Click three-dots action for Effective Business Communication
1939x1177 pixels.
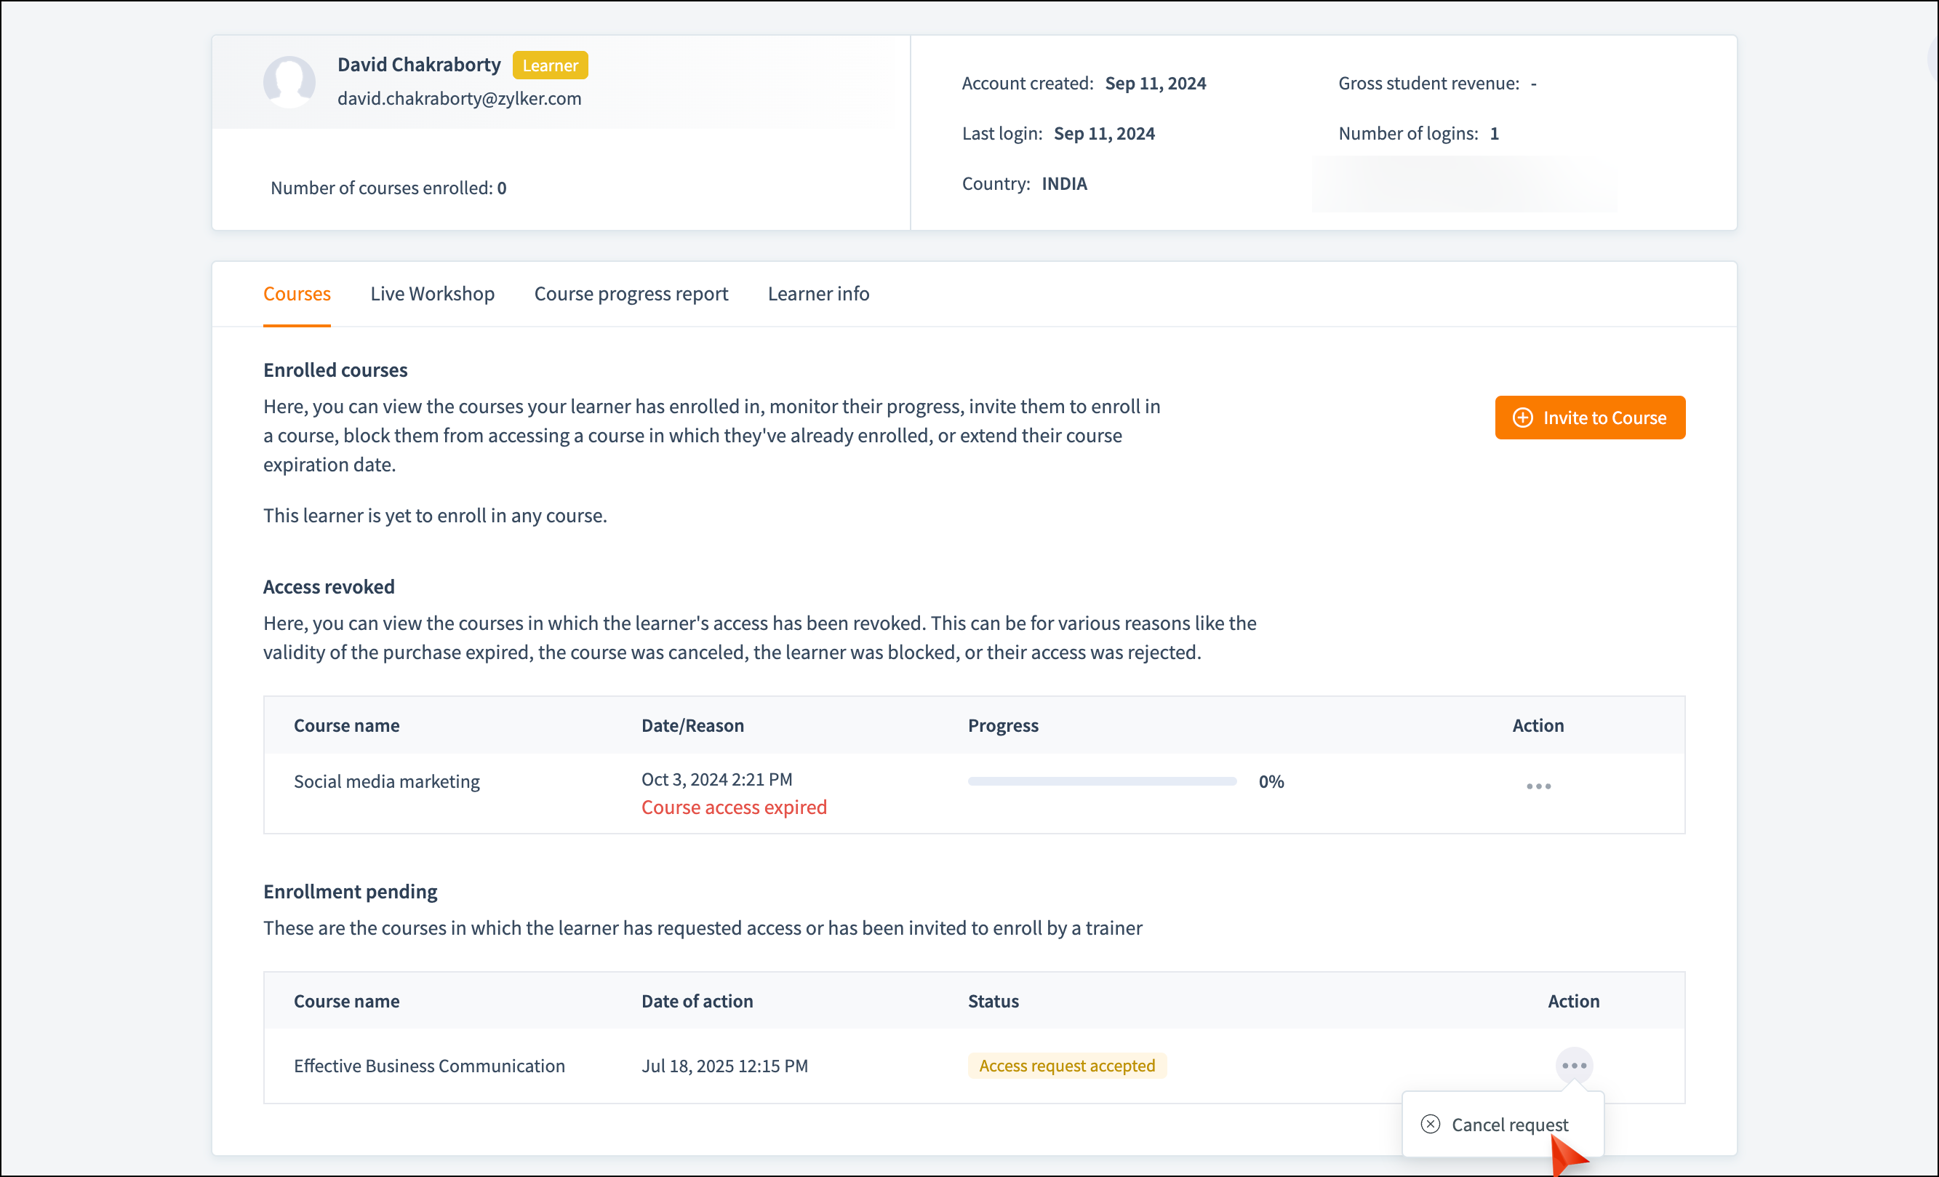[x=1574, y=1065]
